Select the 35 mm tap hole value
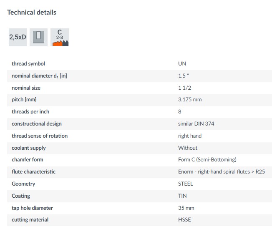 [x=186, y=208]
